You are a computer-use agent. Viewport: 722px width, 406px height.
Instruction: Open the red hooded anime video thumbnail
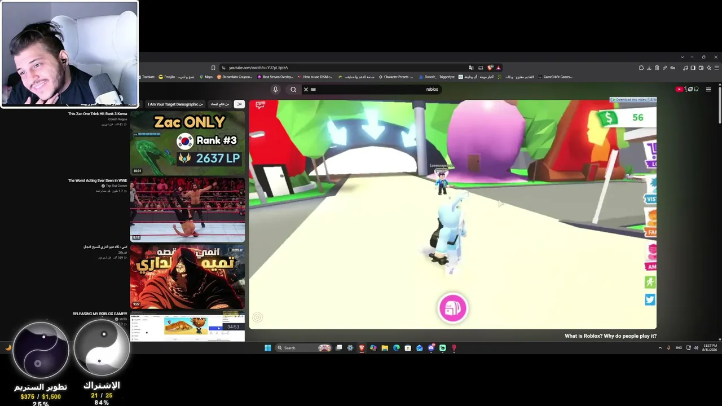click(187, 276)
